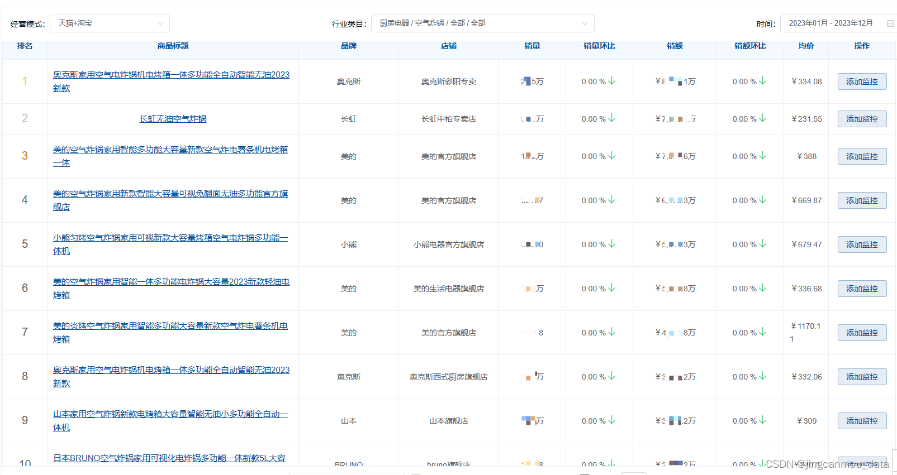
Task: Click the 均价 column header
Action: pos(806,46)
